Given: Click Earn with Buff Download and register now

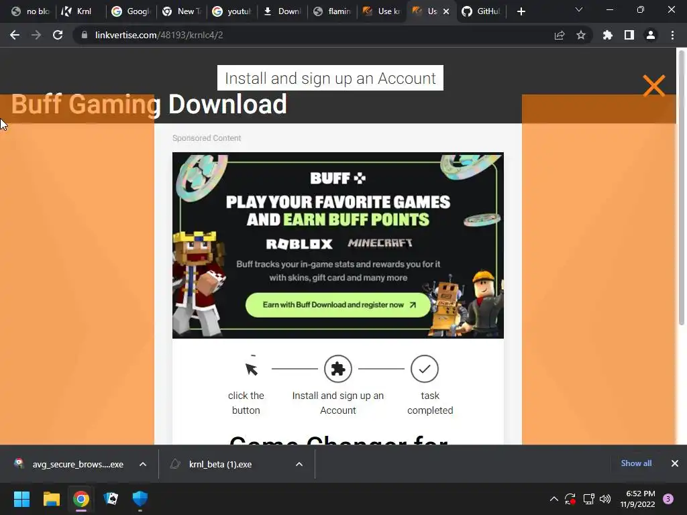Looking at the screenshot, I should [x=338, y=305].
